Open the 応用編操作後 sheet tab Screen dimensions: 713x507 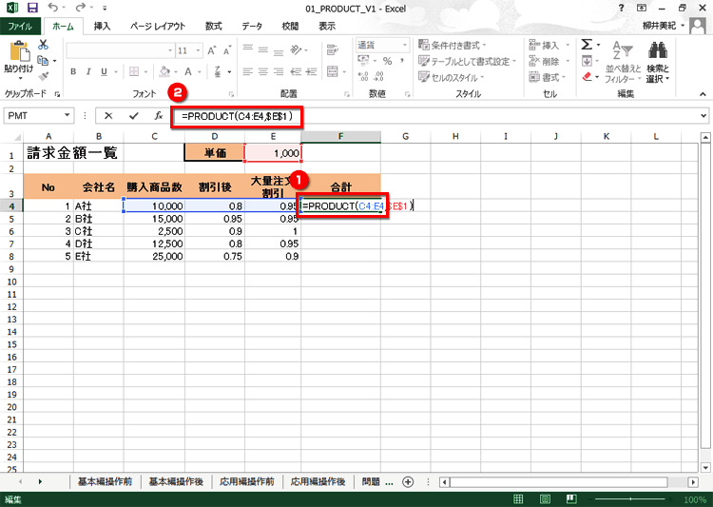(x=318, y=481)
